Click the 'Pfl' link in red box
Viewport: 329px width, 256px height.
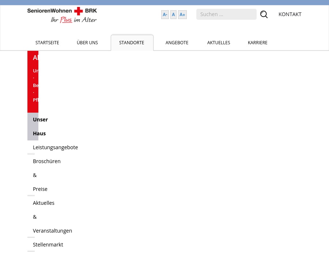[35, 100]
